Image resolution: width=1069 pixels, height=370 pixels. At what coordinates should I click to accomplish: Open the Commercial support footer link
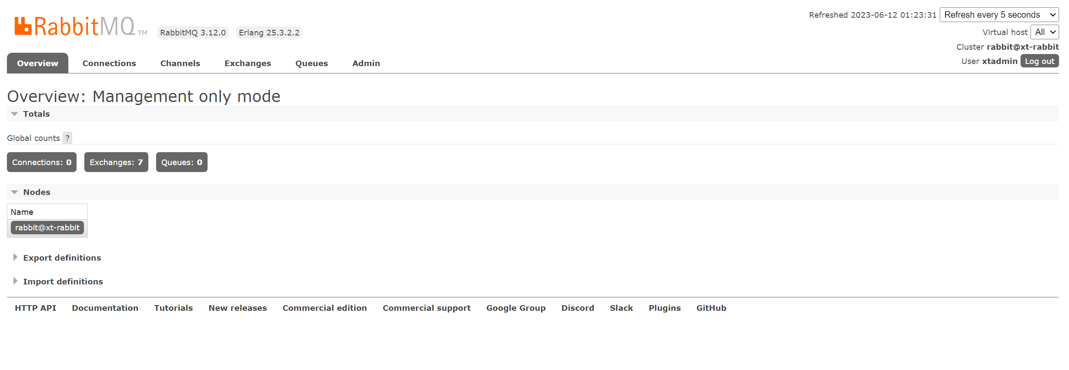pos(426,308)
